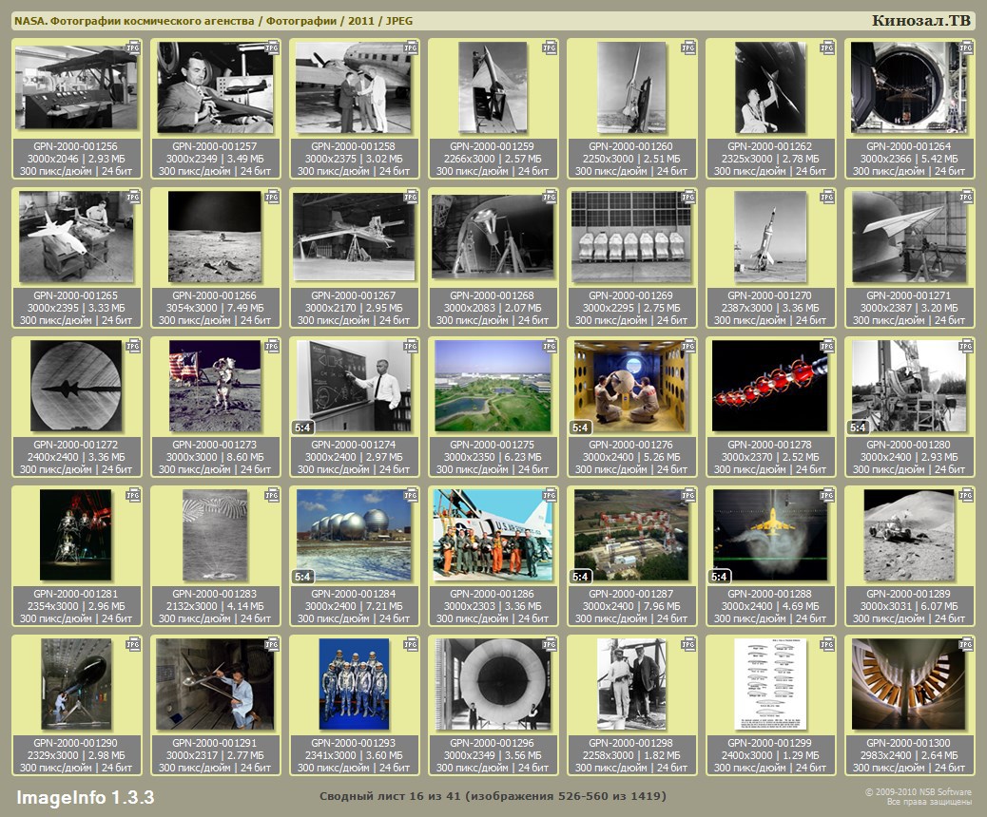Click the NSB Software copyright text

pos(918,791)
